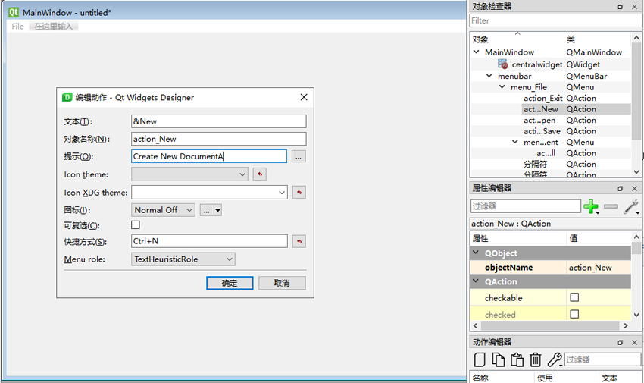644x383 pixels.
Task: Click the Action Editor filter field
Action: [x=602, y=359]
